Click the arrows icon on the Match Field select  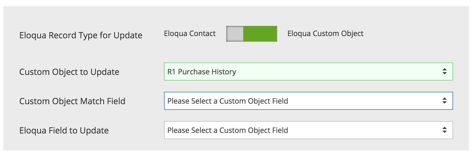click(x=445, y=101)
